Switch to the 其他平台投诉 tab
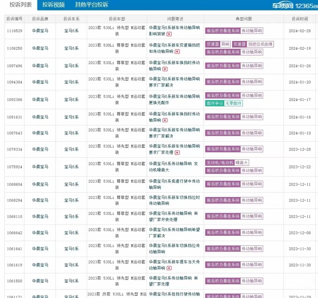This screenshot has width=318, height=298. [x=92, y=5]
